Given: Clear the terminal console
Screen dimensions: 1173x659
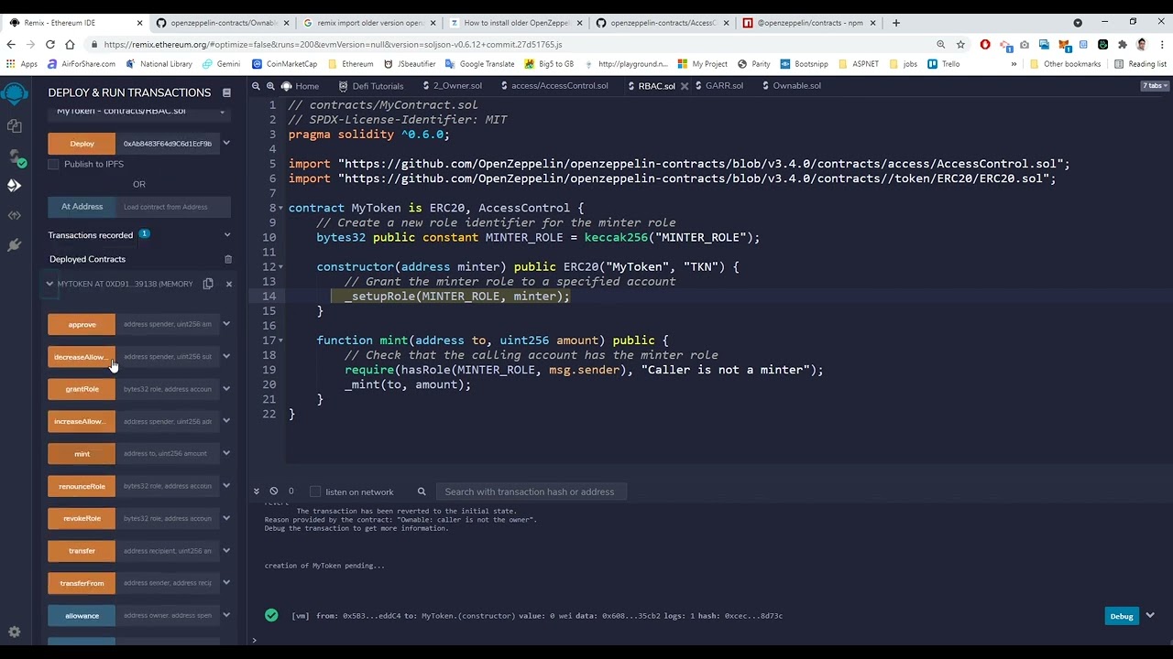Looking at the screenshot, I should 273,492.
